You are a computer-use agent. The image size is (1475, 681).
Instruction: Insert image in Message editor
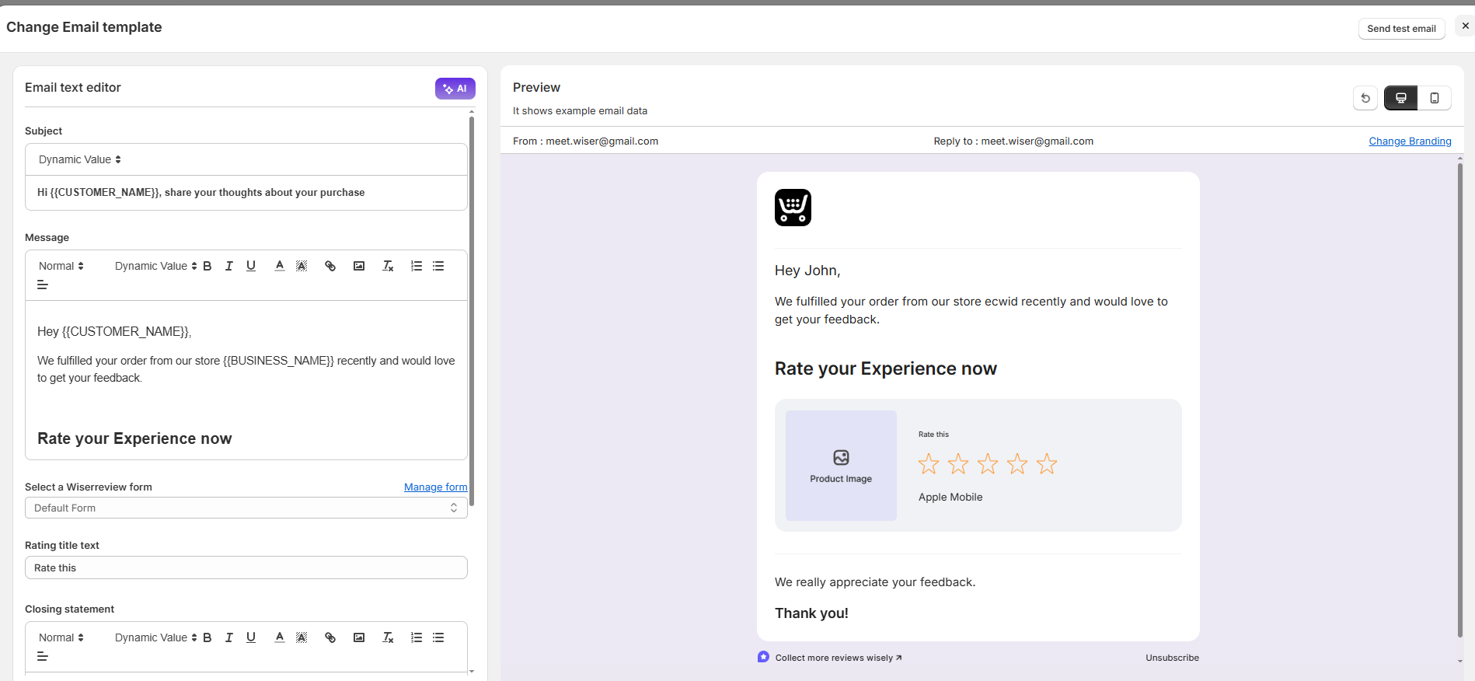point(359,266)
